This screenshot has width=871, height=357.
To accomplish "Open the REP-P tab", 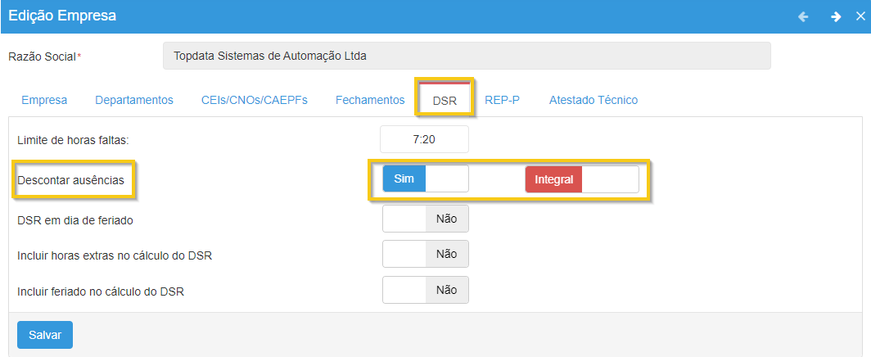I will click(502, 100).
